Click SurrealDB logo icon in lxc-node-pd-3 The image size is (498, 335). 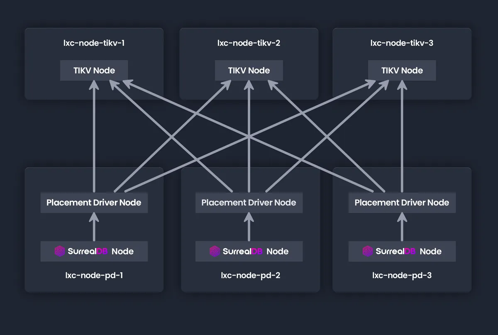point(368,251)
